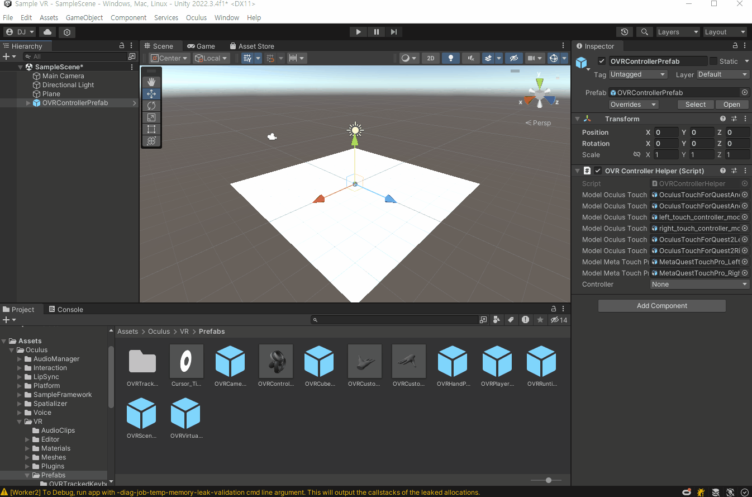
Task: Open the scene Gizmos toggle icon
Action: coord(554,58)
